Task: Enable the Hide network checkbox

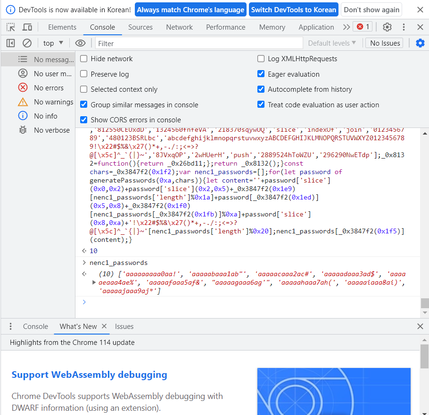Action: click(x=84, y=59)
